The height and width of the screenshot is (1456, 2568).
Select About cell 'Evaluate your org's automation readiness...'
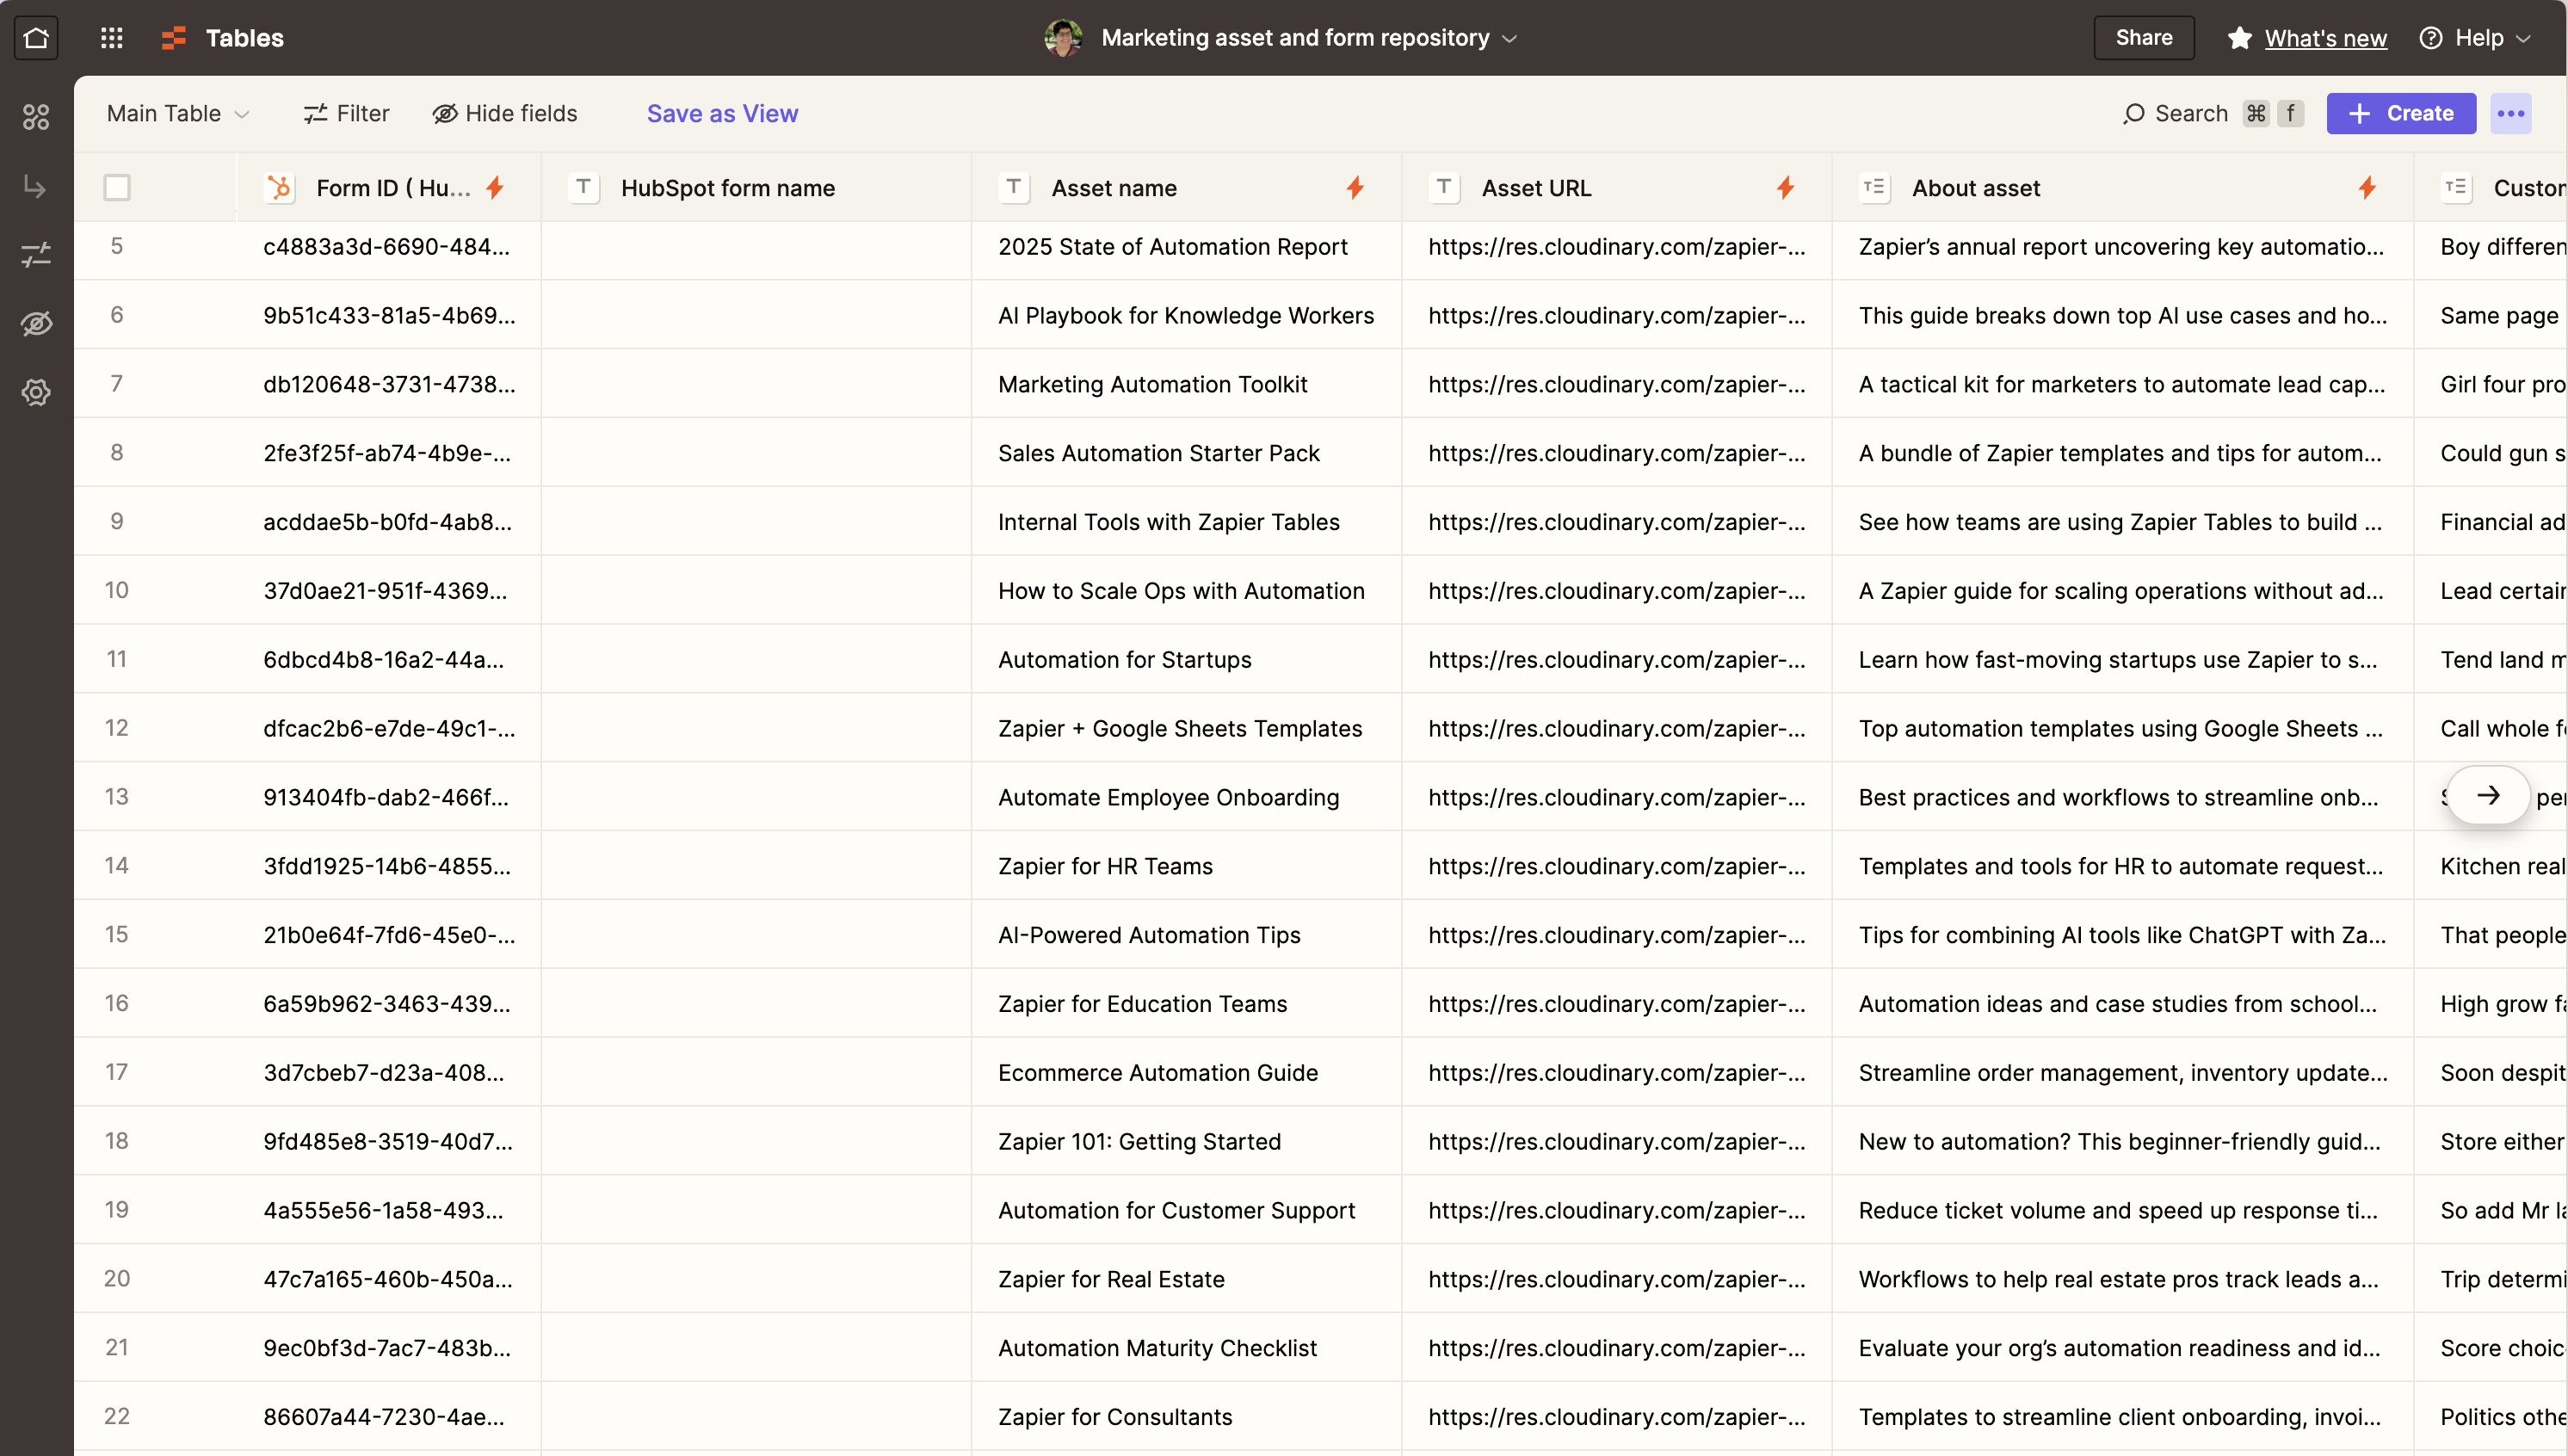2122,1348
